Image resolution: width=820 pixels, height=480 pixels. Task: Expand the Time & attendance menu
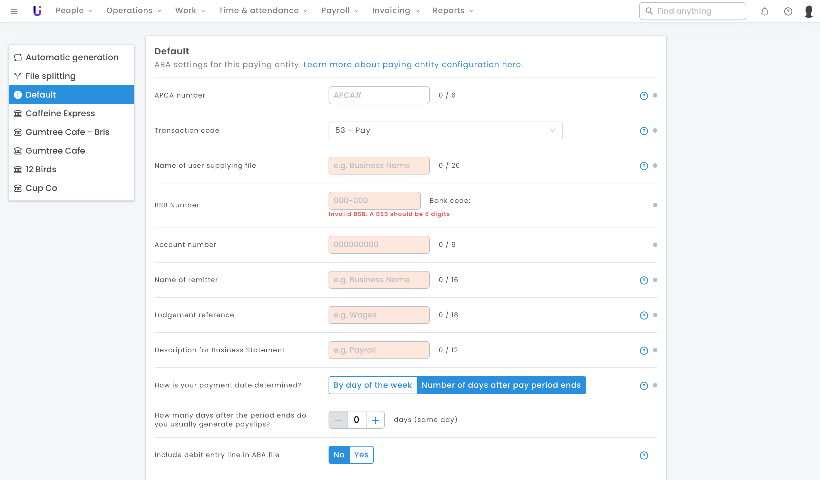[x=263, y=11]
